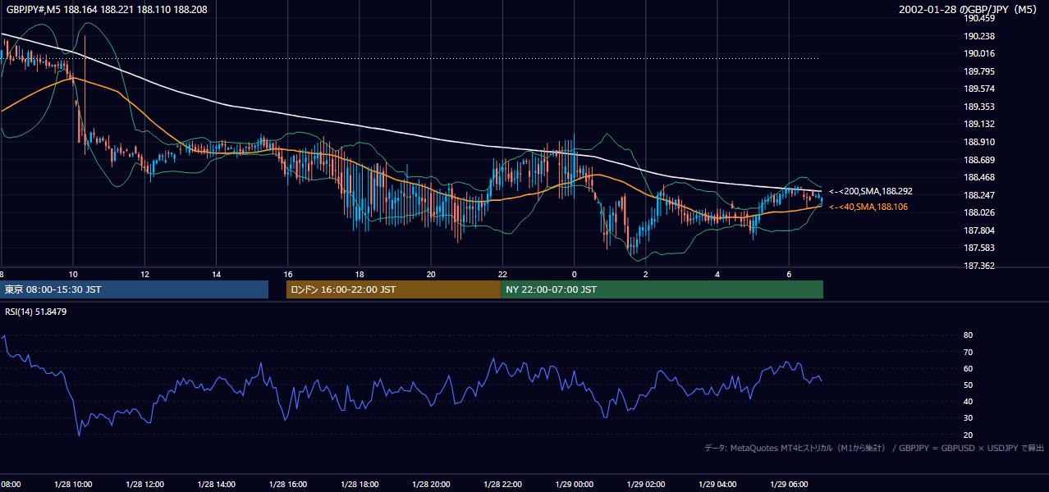The image size is (1049, 492).
Task: Click the hour 22 label under the price chart
Action: [502, 274]
